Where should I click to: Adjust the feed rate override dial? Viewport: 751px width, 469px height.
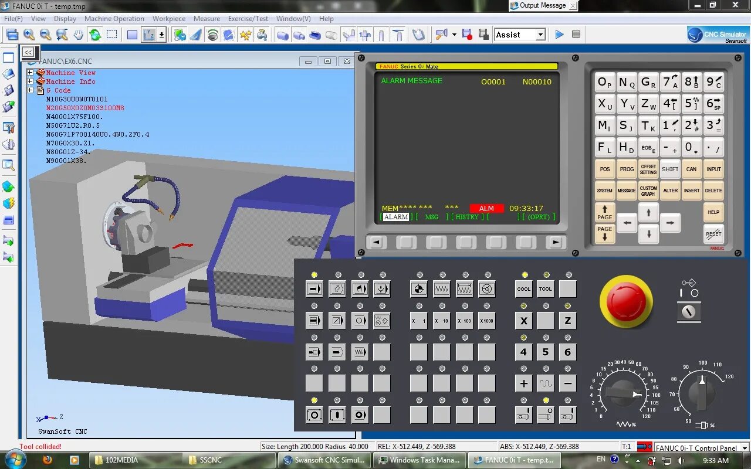point(624,395)
